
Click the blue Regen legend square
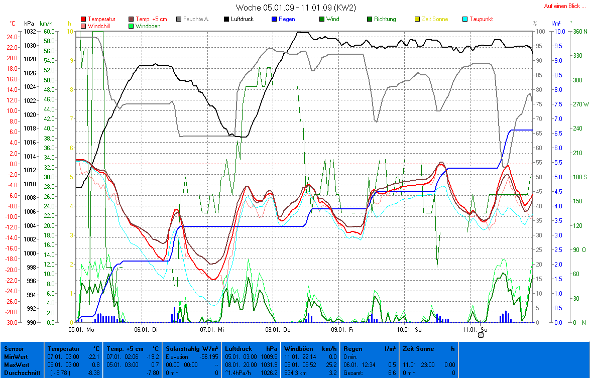coord(275,19)
